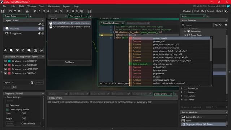Toggle the Instances layer visibility eye
Screen dimensions: 231x130
pos(40,29)
